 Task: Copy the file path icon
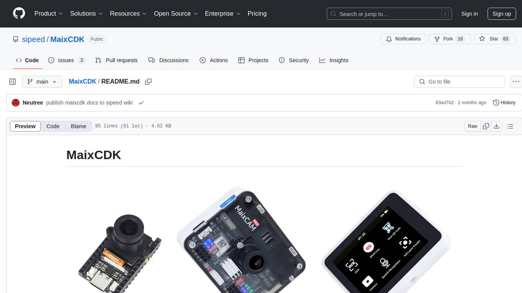coord(149,81)
